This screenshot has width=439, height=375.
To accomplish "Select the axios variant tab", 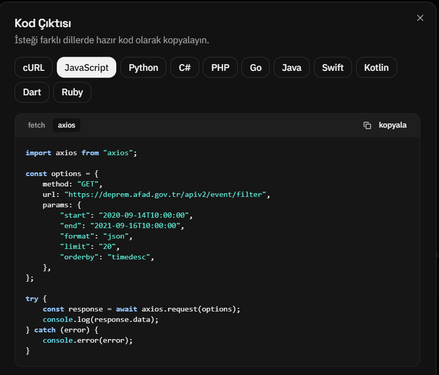I will pyautogui.click(x=66, y=125).
